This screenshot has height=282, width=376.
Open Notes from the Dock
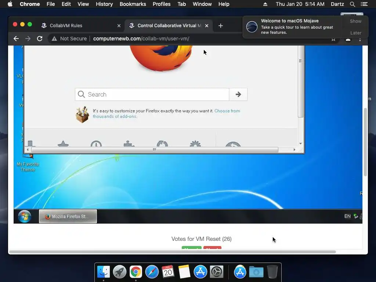pos(184,272)
